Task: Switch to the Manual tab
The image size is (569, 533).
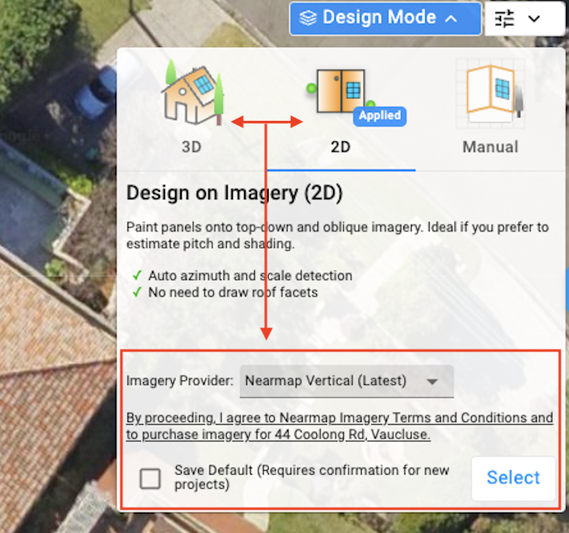Action: (x=491, y=147)
